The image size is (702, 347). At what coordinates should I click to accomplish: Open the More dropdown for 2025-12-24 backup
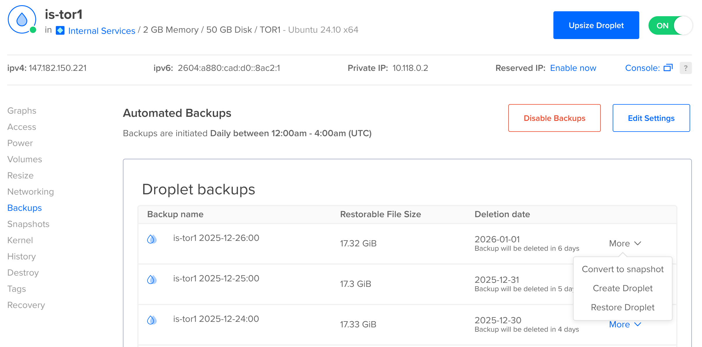(625, 324)
